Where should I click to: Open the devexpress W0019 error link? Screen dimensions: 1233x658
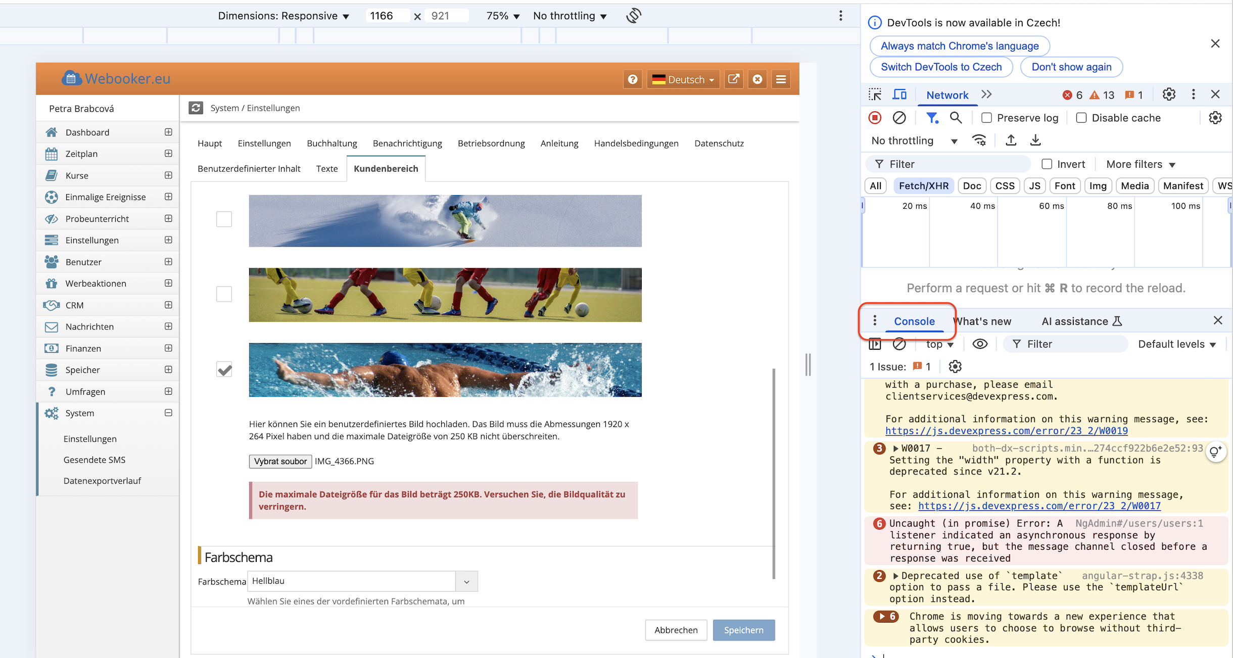(x=1006, y=431)
